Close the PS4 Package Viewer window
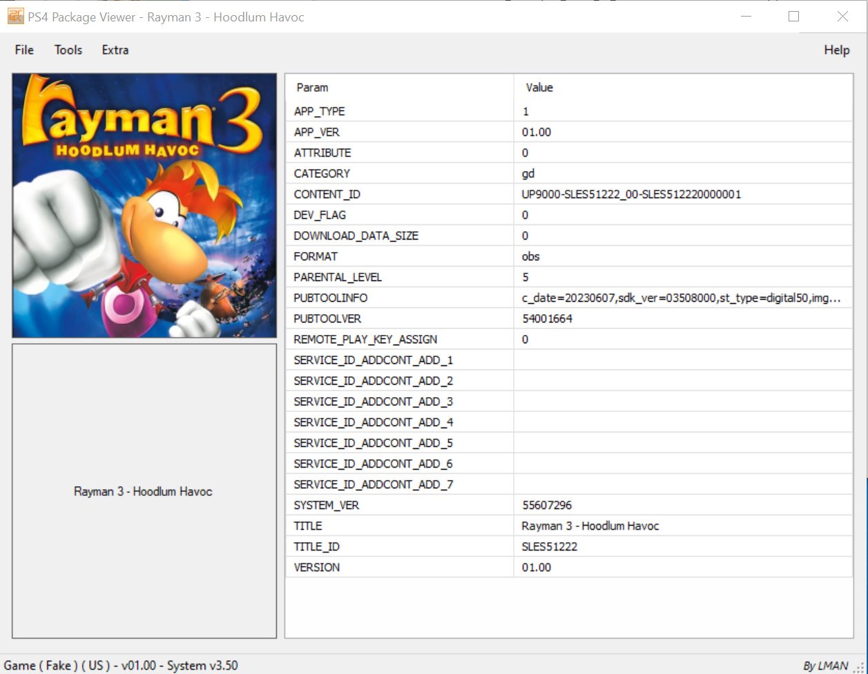 (842, 17)
